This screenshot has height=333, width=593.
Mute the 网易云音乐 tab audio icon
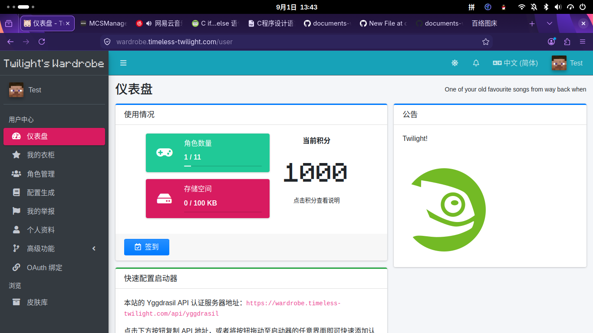[149, 23]
